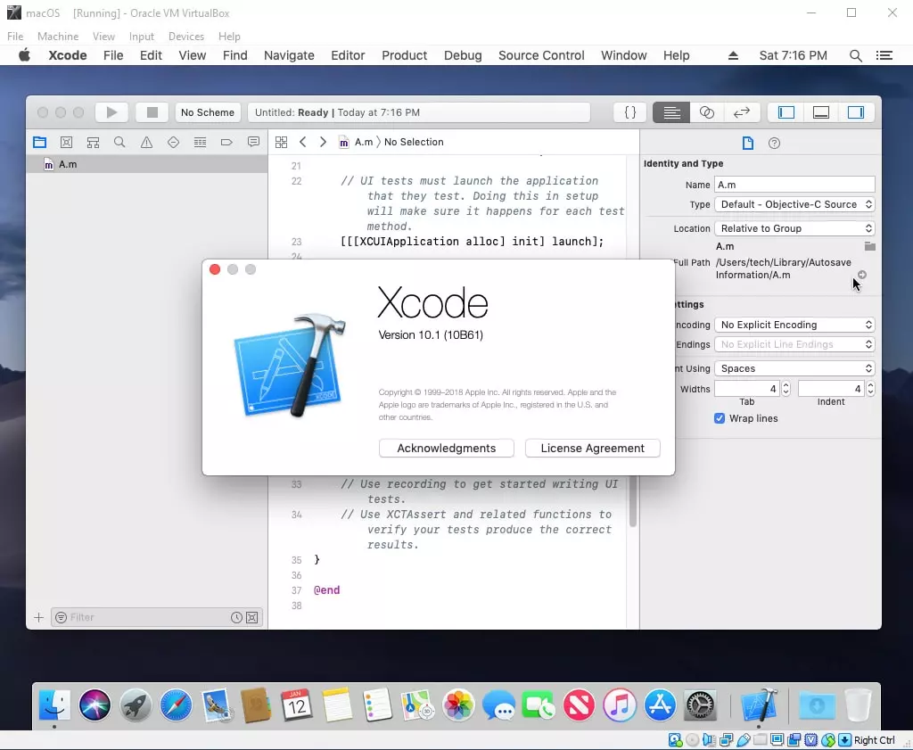The image size is (913, 750).
Task: Toggle source-control status filter icon
Action: pyautogui.click(x=252, y=617)
